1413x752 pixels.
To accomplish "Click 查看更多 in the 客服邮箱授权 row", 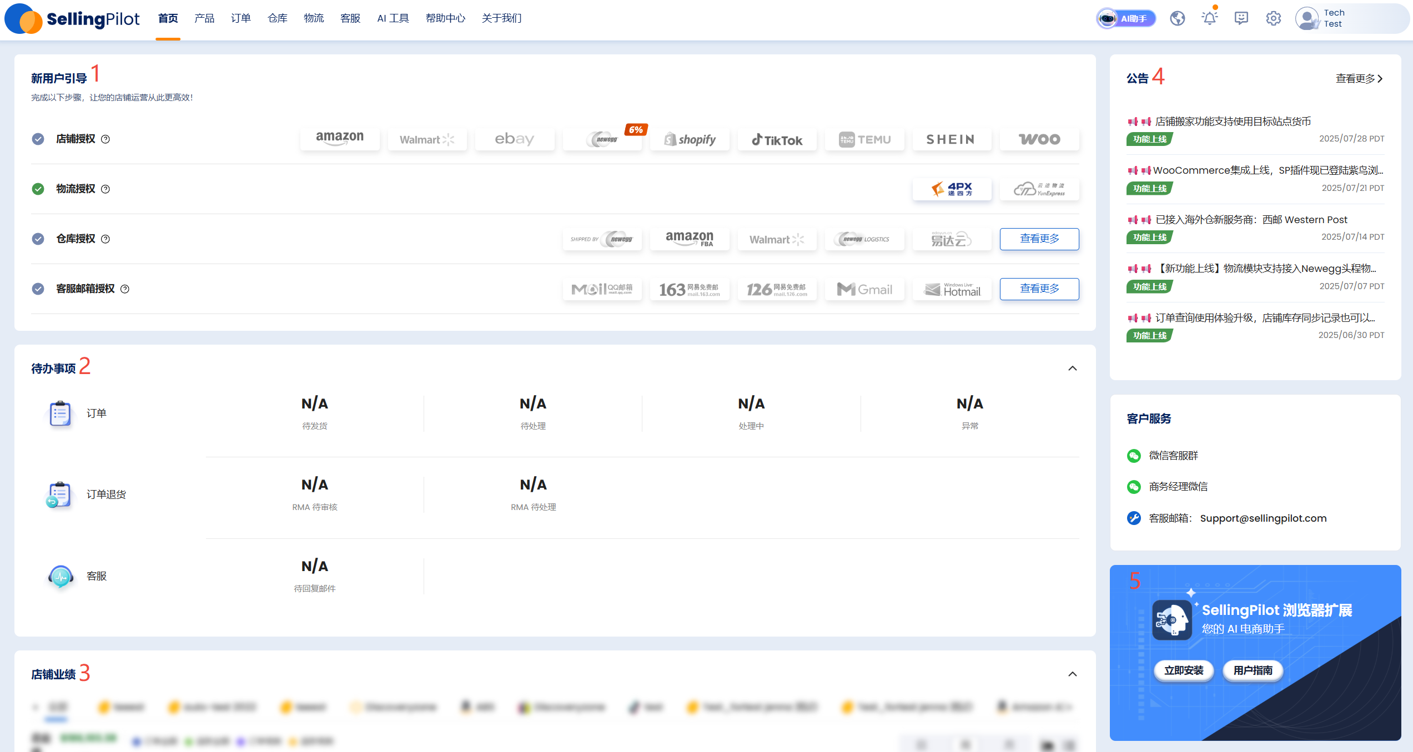I will [x=1039, y=289].
